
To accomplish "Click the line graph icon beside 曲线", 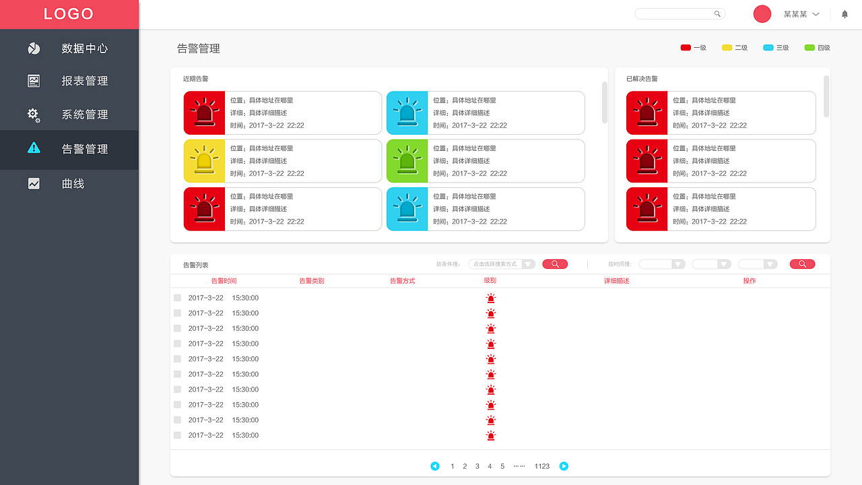I will pos(34,183).
